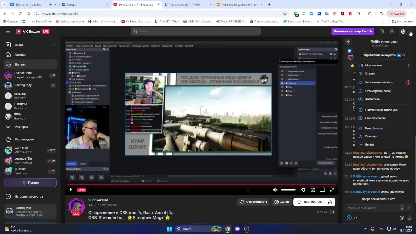Viewport: 416px width, 234px height.
Task: Reload the page
Action: 20,14
